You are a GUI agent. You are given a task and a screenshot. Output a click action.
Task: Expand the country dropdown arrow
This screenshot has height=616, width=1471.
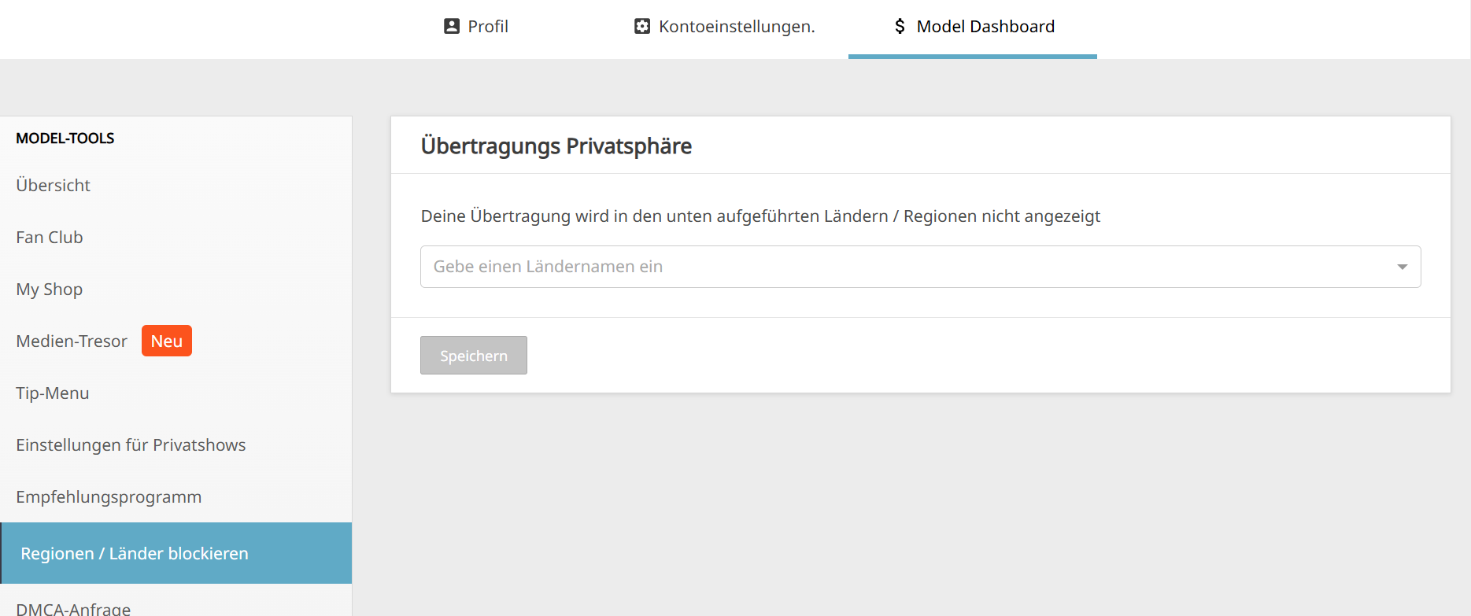point(1402,267)
